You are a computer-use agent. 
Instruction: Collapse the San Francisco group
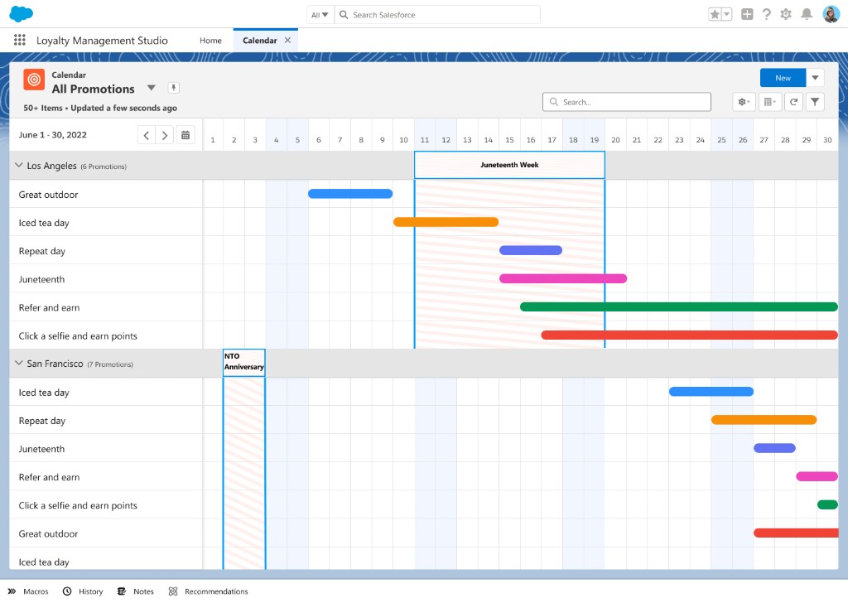18,364
